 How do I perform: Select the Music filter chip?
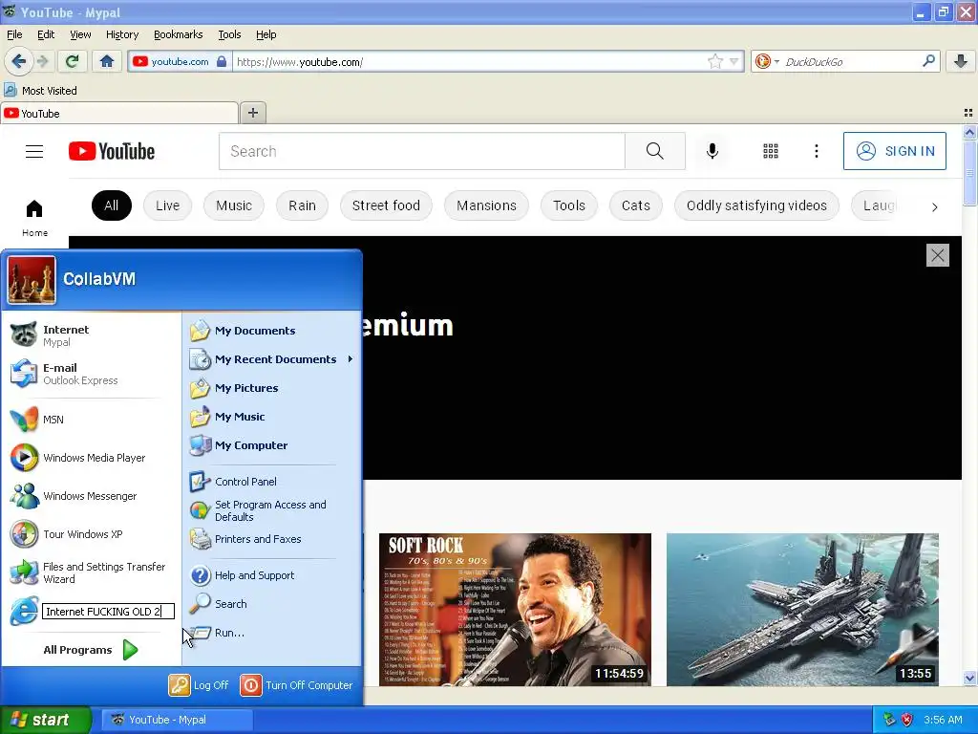[234, 205]
